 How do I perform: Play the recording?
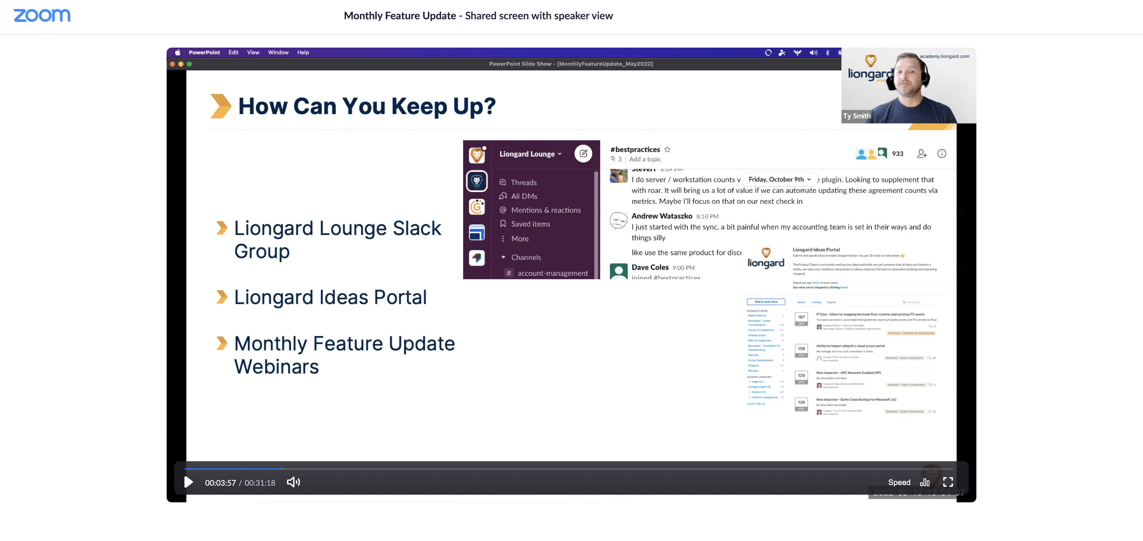pos(188,482)
